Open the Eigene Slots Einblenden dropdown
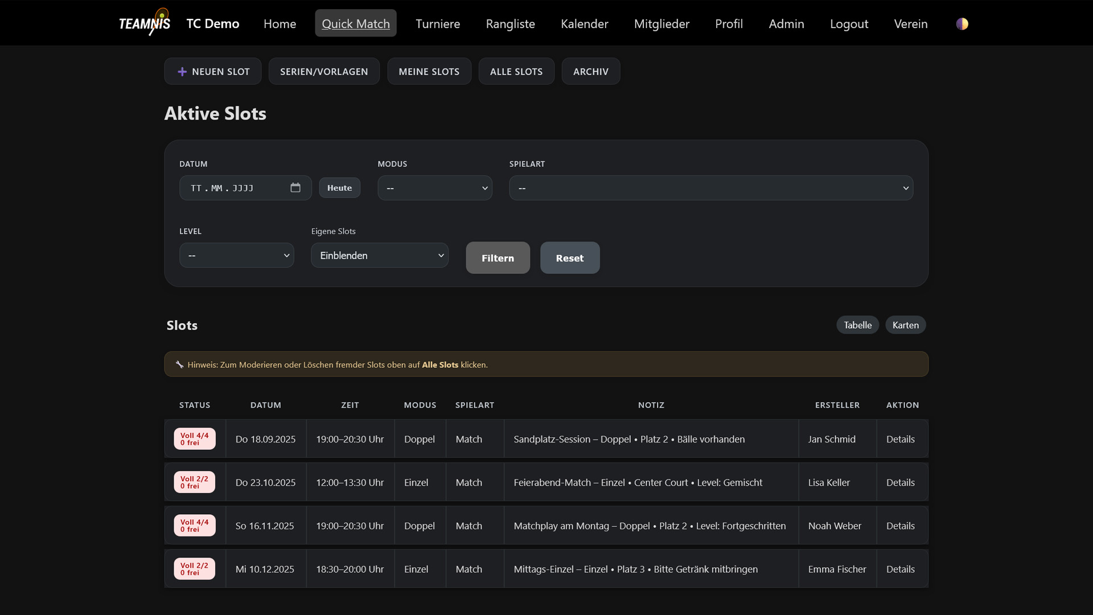 tap(380, 256)
